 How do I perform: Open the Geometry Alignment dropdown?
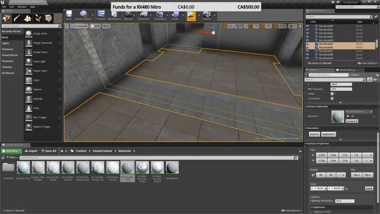(x=328, y=134)
